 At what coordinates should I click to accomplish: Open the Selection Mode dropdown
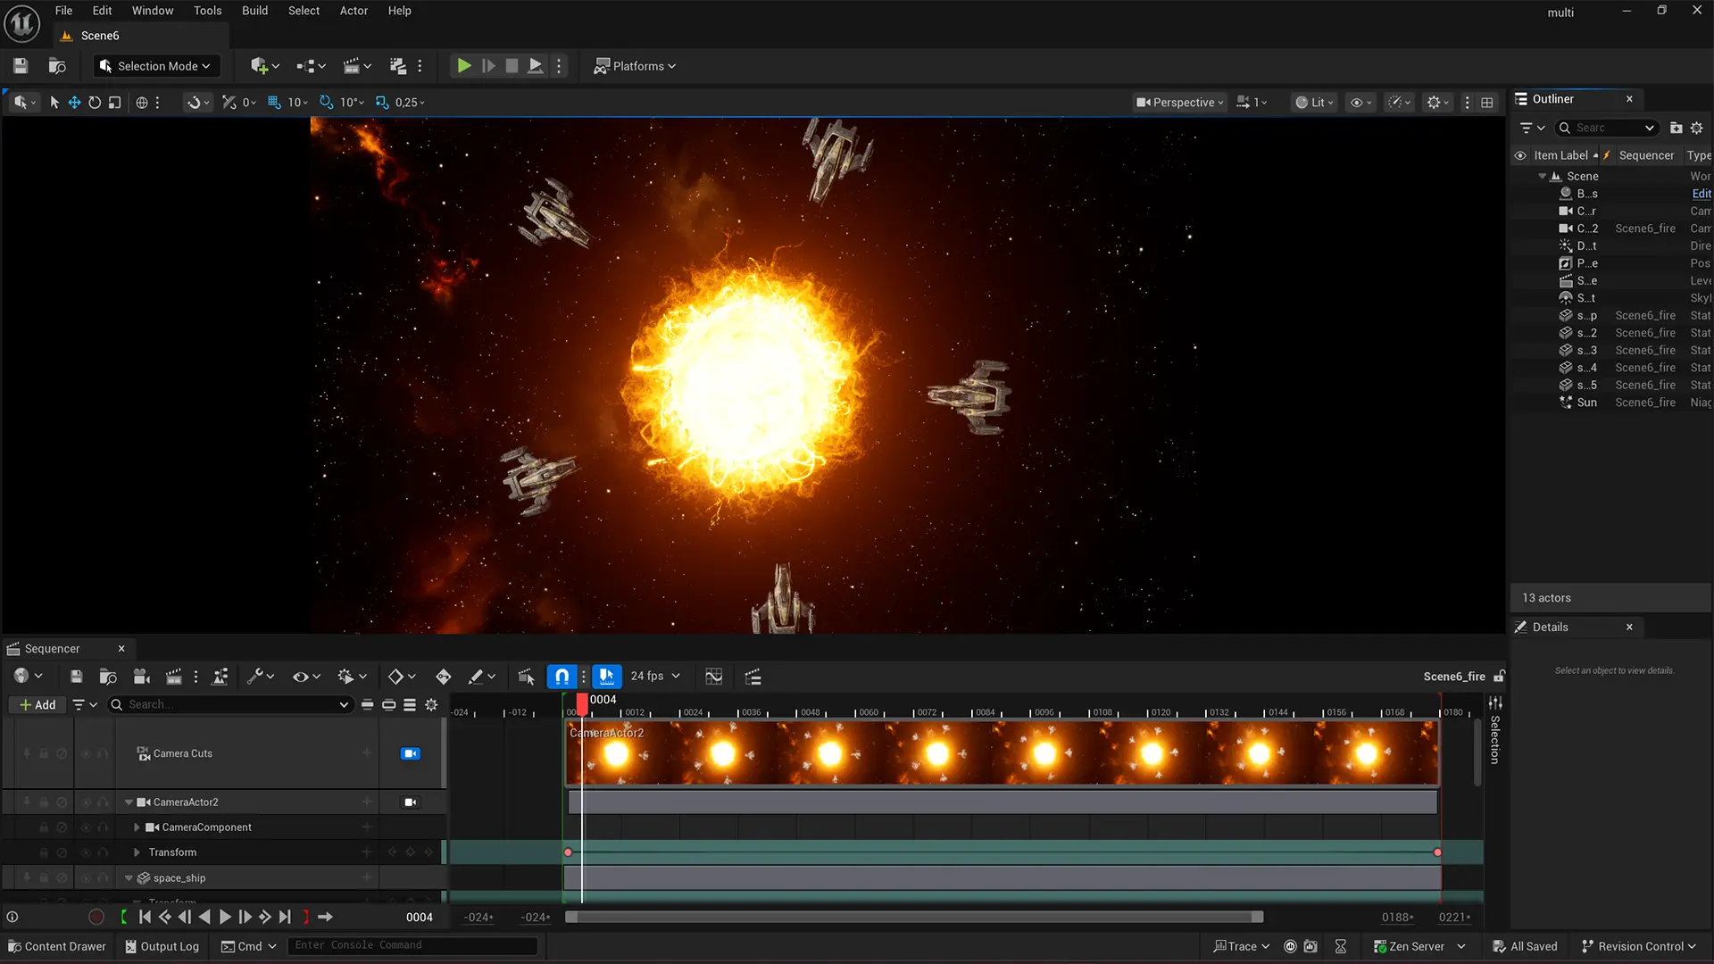(x=154, y=66)
